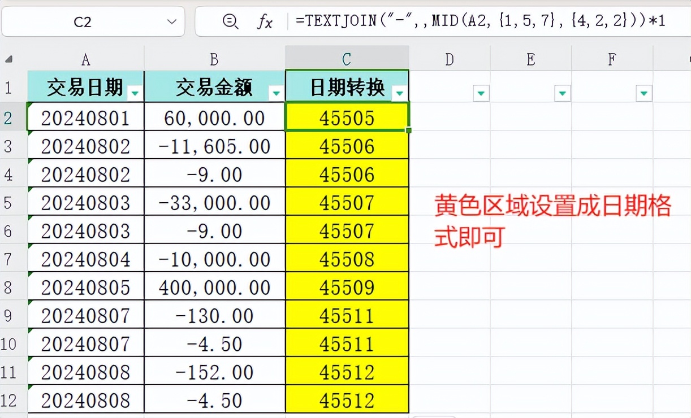This screenshot has width=691, height=418.
Task: Click the zoom formula icon in formula bar
Action: pyautogui.click(x=230, y=22)
